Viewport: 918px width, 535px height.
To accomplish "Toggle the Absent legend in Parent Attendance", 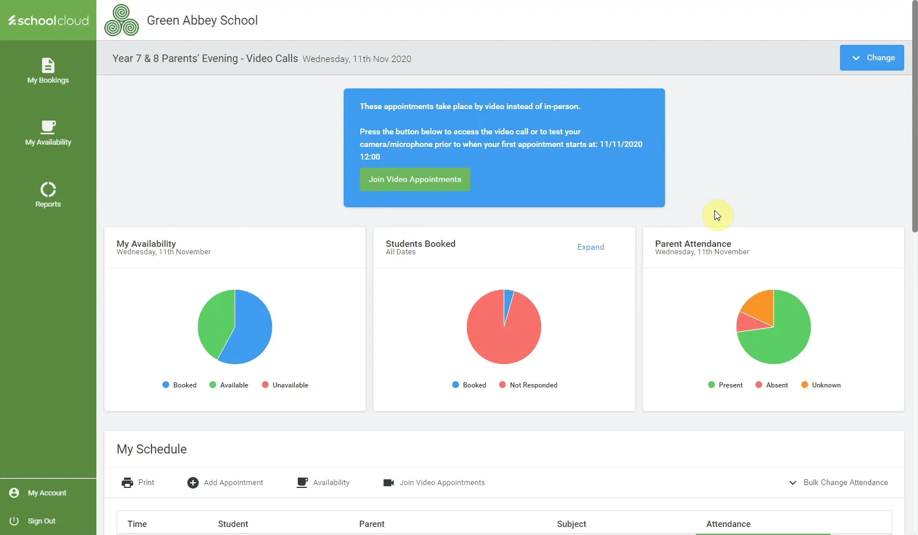I will click(x=772, y=385).
